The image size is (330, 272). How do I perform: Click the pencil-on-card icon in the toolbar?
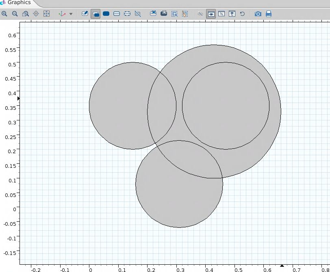click(x=85, y=14)
